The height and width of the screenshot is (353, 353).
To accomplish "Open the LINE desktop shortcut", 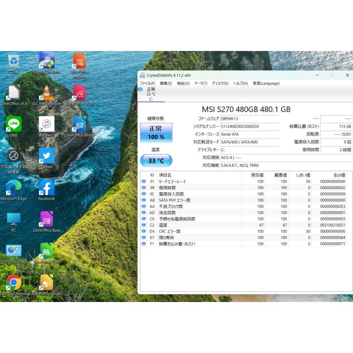I will [14, 125].
